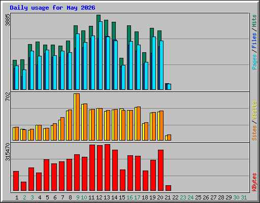
Task: Click day 7 on the date axis
Action: pos(62,197)
